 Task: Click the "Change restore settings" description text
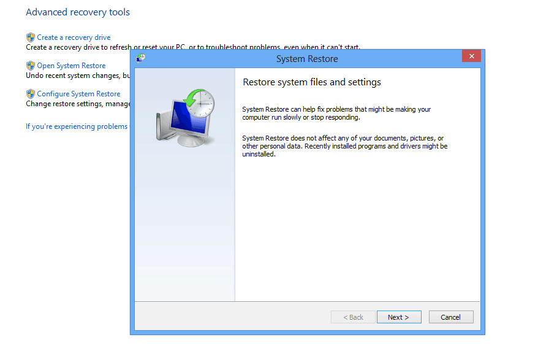(78, 104)
